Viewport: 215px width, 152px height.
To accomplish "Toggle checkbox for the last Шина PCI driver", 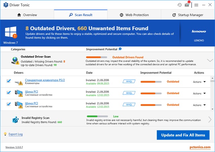I will click(x=8, y=104).
